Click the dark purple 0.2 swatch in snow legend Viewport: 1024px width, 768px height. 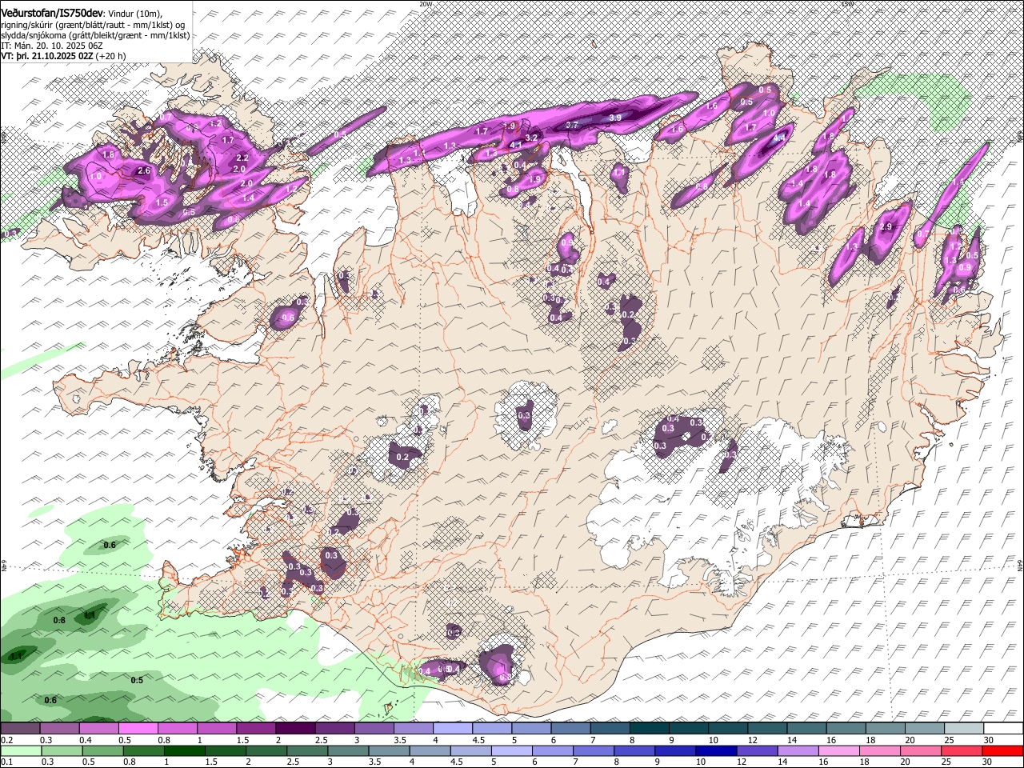pyautogui.click(x=20, y=728)
